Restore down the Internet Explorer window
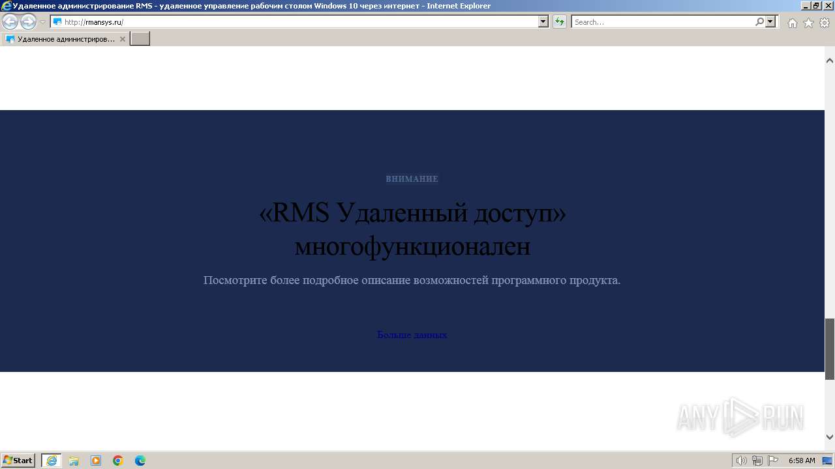The height and width of the screenshot is (469, 835). (816, 5)
